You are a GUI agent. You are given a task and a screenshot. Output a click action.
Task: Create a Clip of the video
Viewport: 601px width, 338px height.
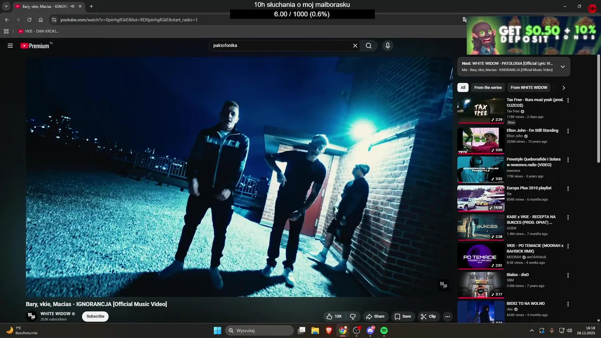point(428,316)
